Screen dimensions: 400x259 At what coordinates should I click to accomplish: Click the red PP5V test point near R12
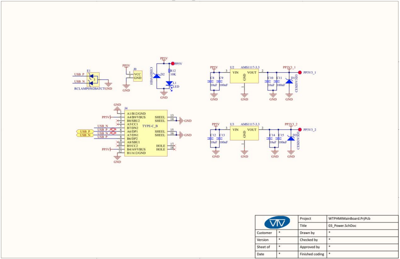172,63
